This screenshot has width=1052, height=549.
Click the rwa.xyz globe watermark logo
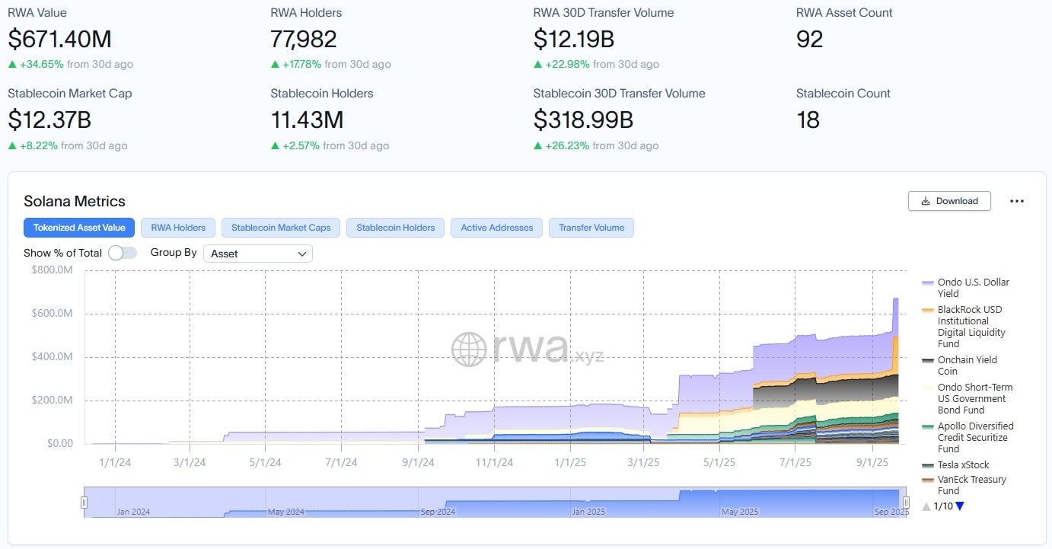tap(469, 350)
